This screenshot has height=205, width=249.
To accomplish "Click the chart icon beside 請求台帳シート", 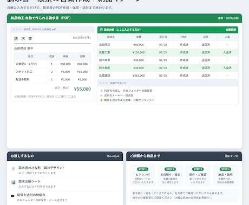I will [14, 182].
